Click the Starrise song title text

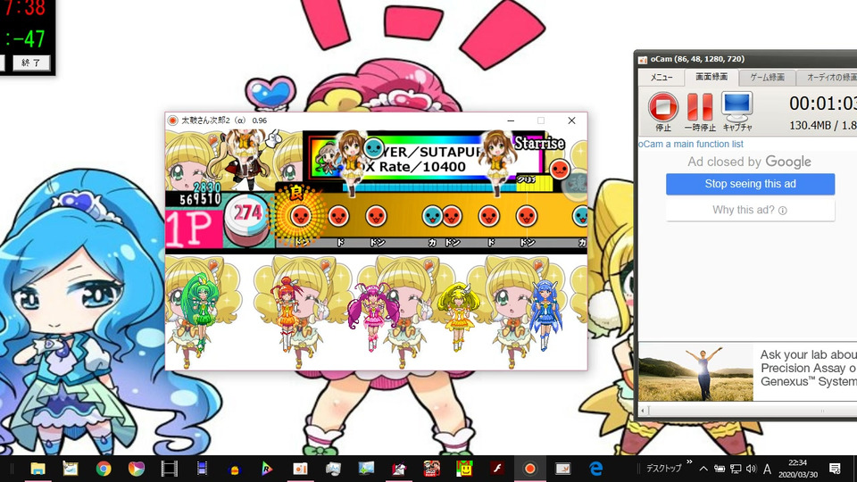(539, 143)
